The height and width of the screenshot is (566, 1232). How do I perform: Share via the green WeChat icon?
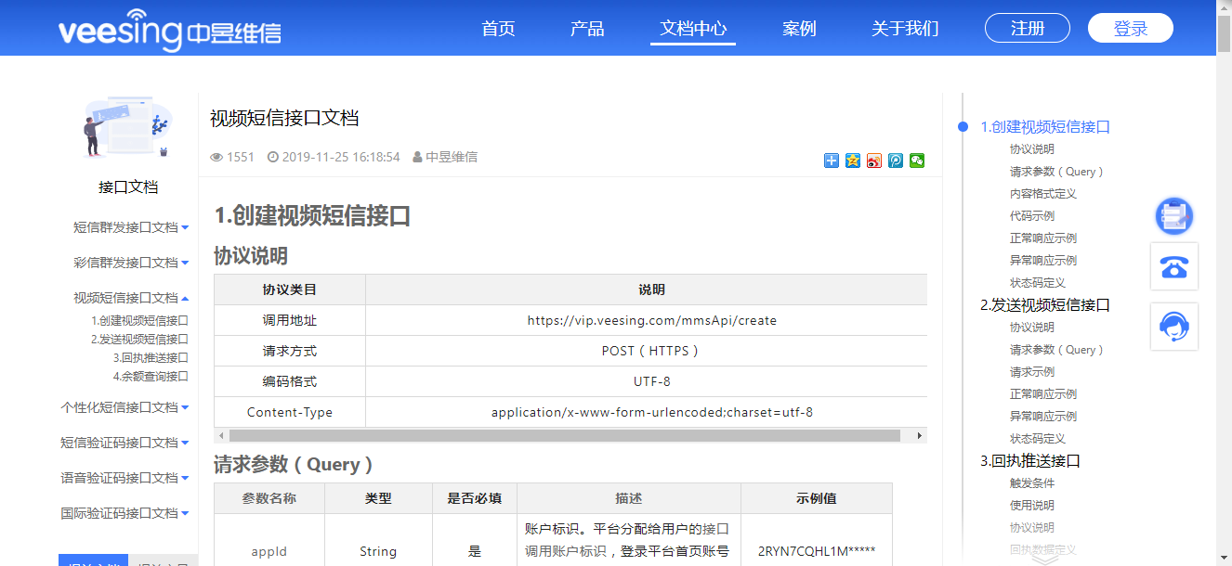tap(917, 161)
